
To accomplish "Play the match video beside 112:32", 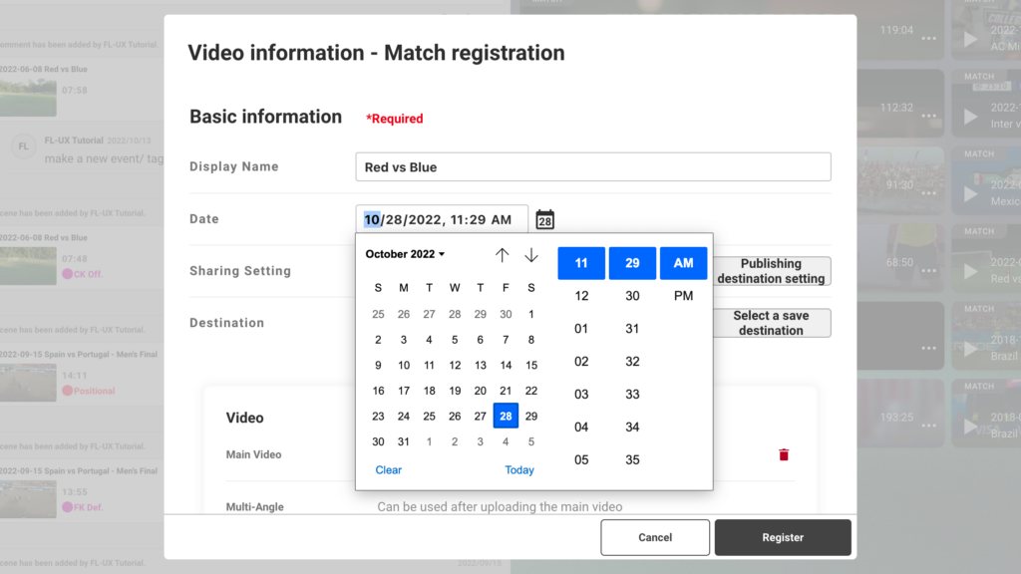I will pyautogui.click(x=970, y=117).
